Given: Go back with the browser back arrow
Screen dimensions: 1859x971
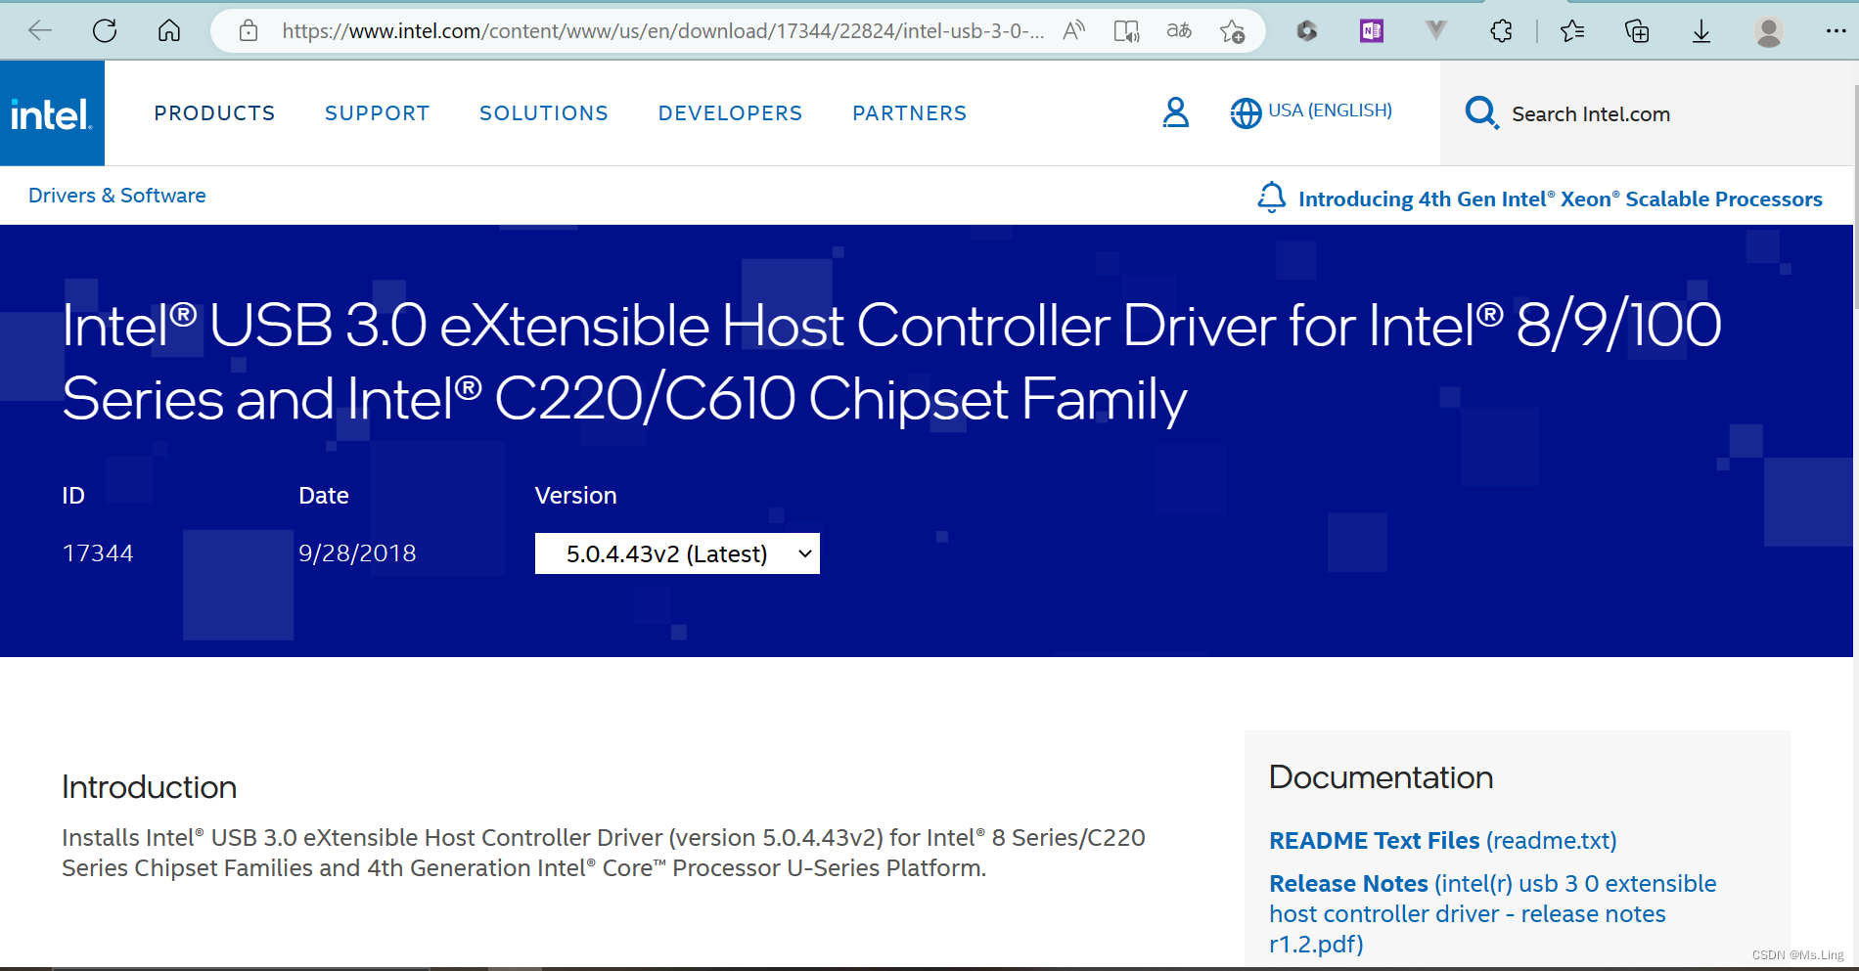Looking at the screenshot, I should [x=40, y=30].
